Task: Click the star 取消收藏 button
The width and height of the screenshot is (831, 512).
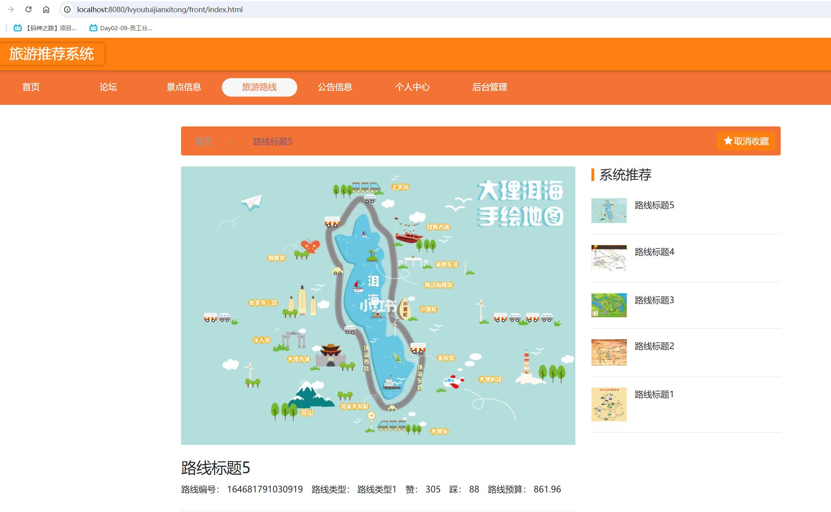Action: 746,141
